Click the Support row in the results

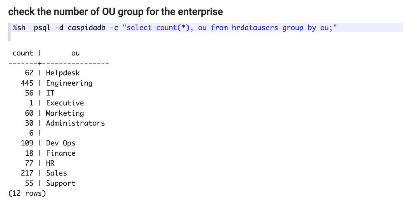point(61,183)
